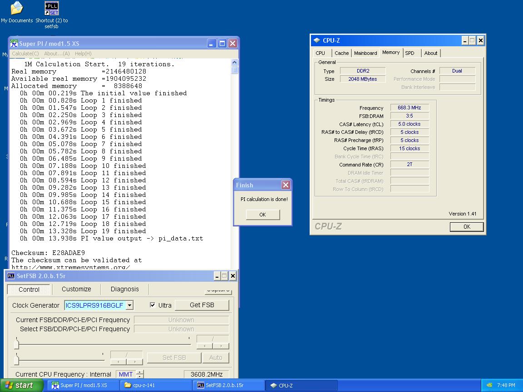Image resolution: width=523 pixels, height=392 pixels.
Task: Click the Set FSB button
Action: [x=174, y=358]
